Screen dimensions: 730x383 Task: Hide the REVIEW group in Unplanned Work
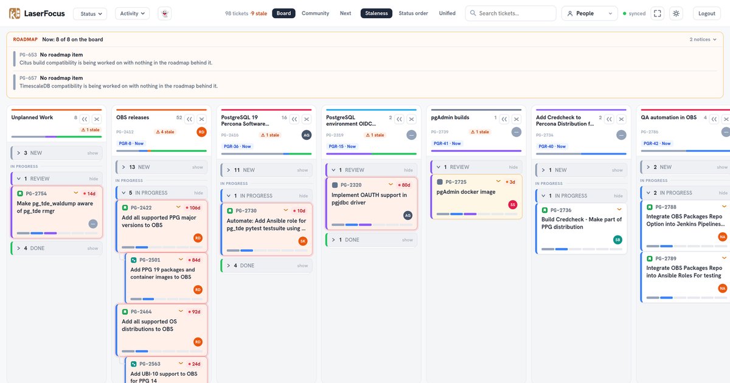[x=93, y=179]
